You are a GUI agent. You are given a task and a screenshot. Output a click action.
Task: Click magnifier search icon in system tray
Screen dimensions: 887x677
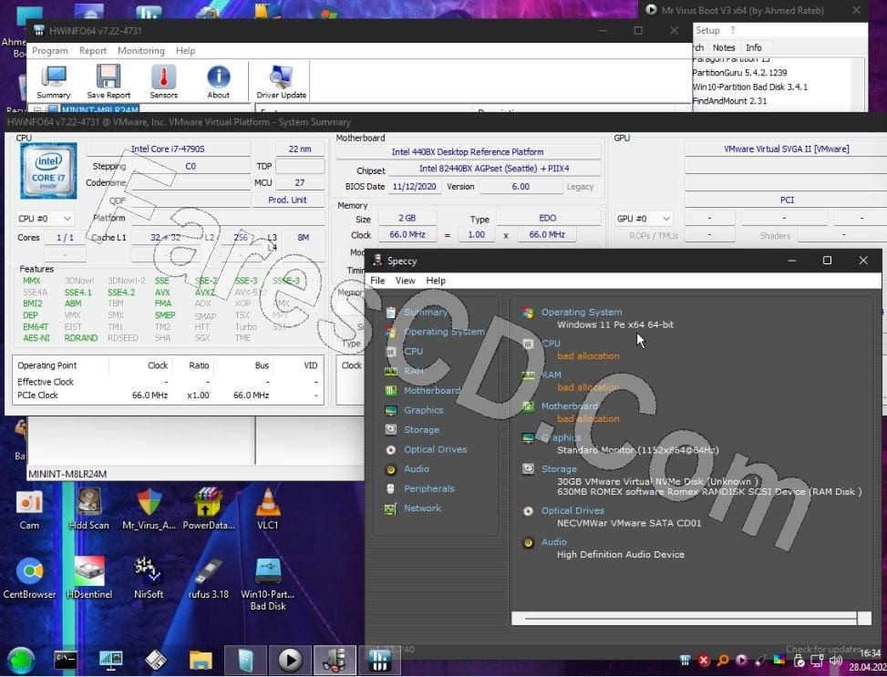722,660
